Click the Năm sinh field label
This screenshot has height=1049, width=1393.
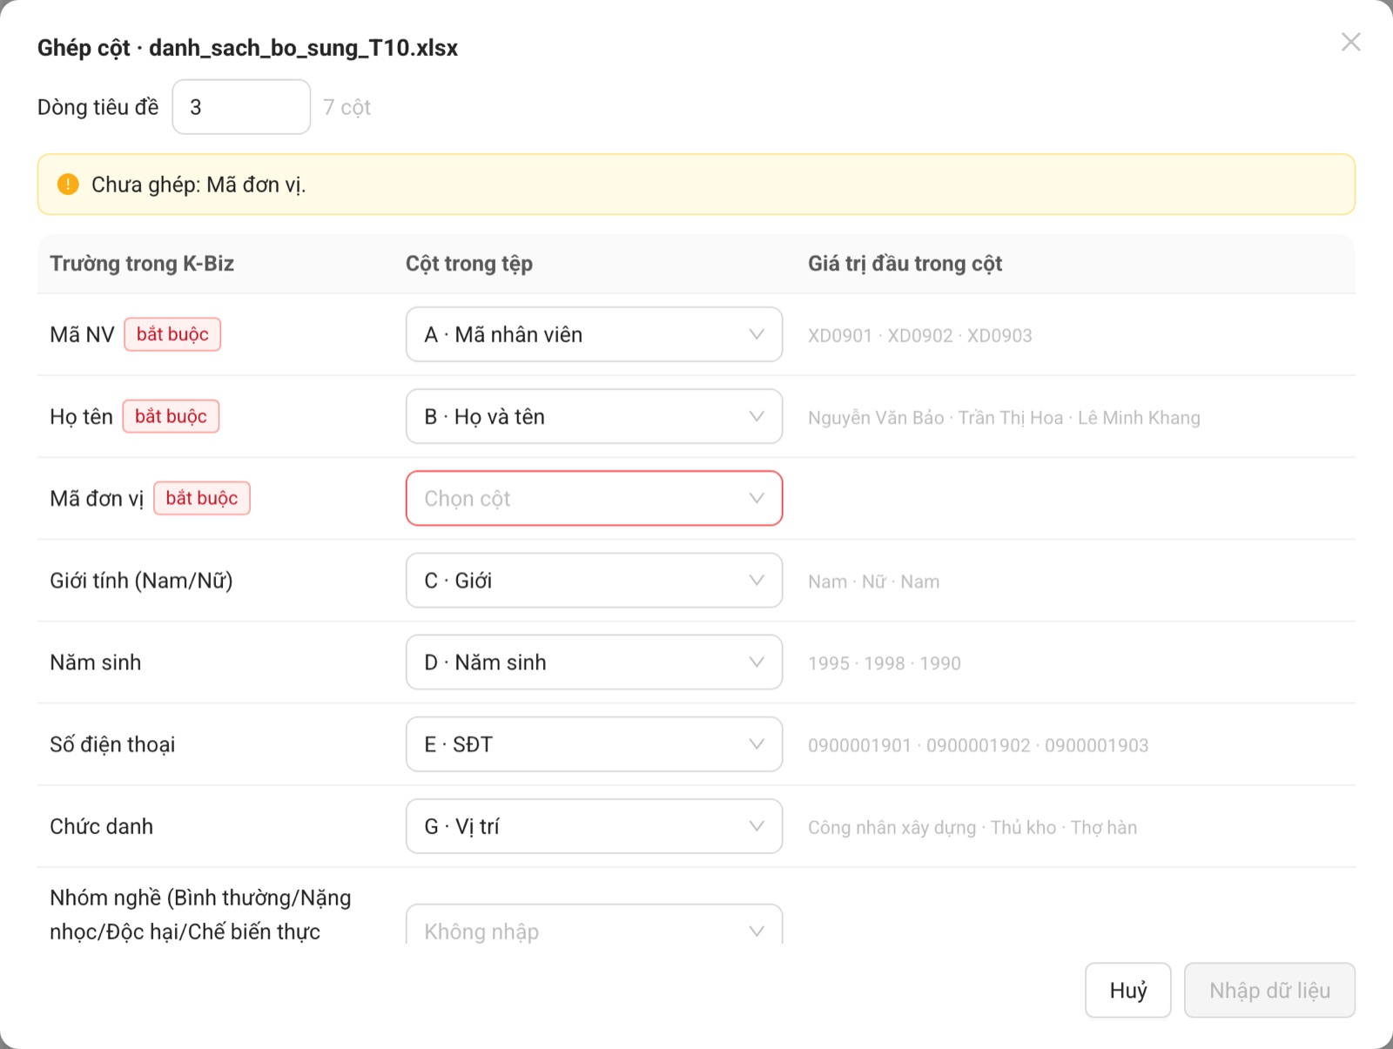95,662
